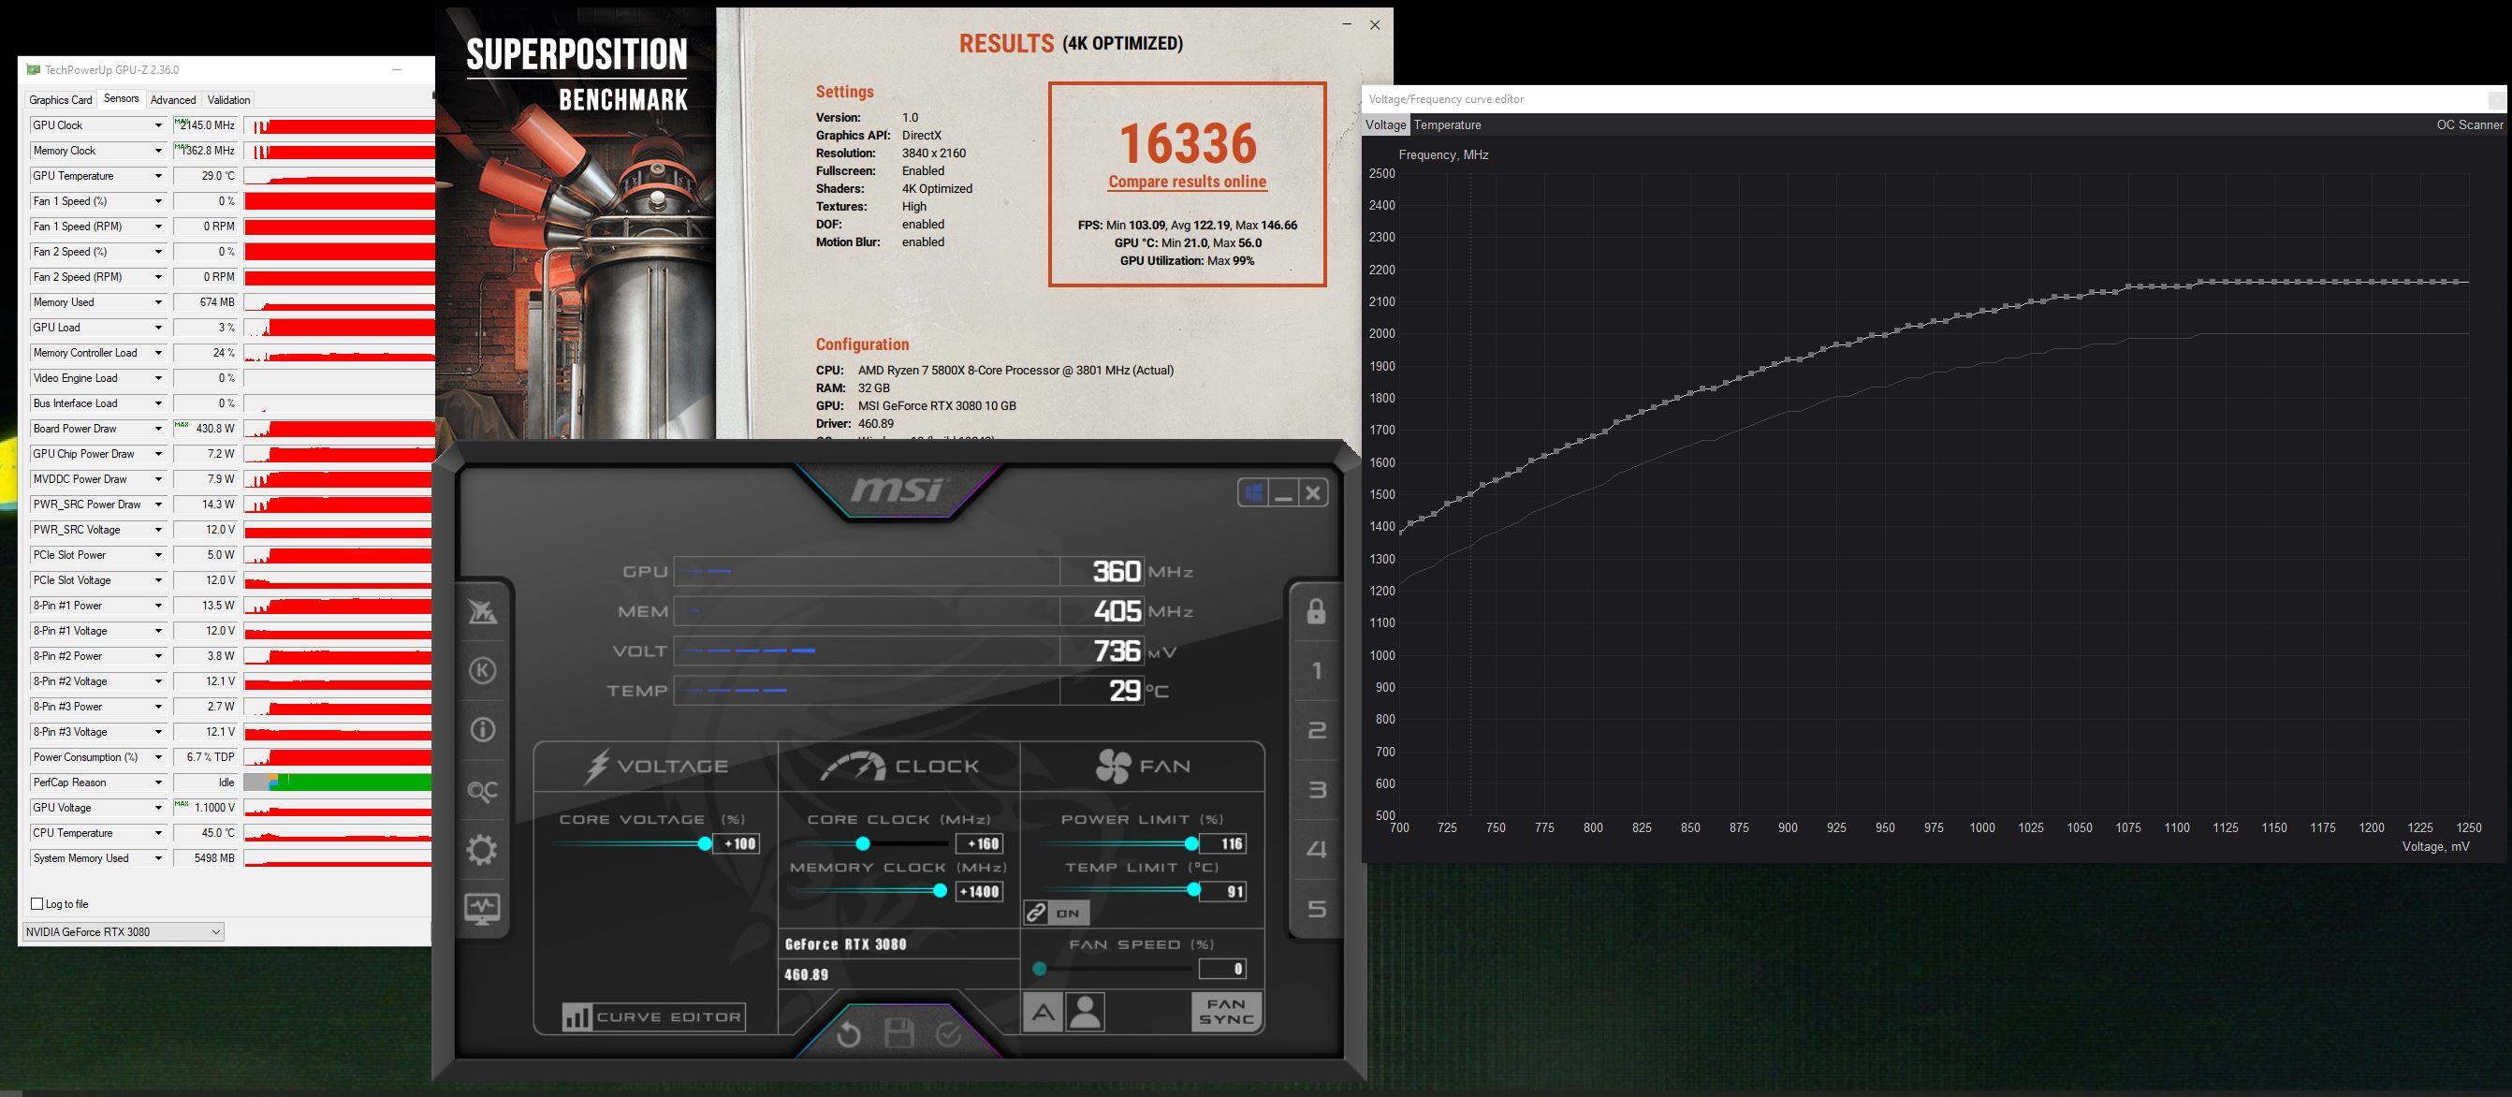The image size is (2512, 1097).
Task: Click the user-defined fan profile icon
Action: coord(1086,1013)
